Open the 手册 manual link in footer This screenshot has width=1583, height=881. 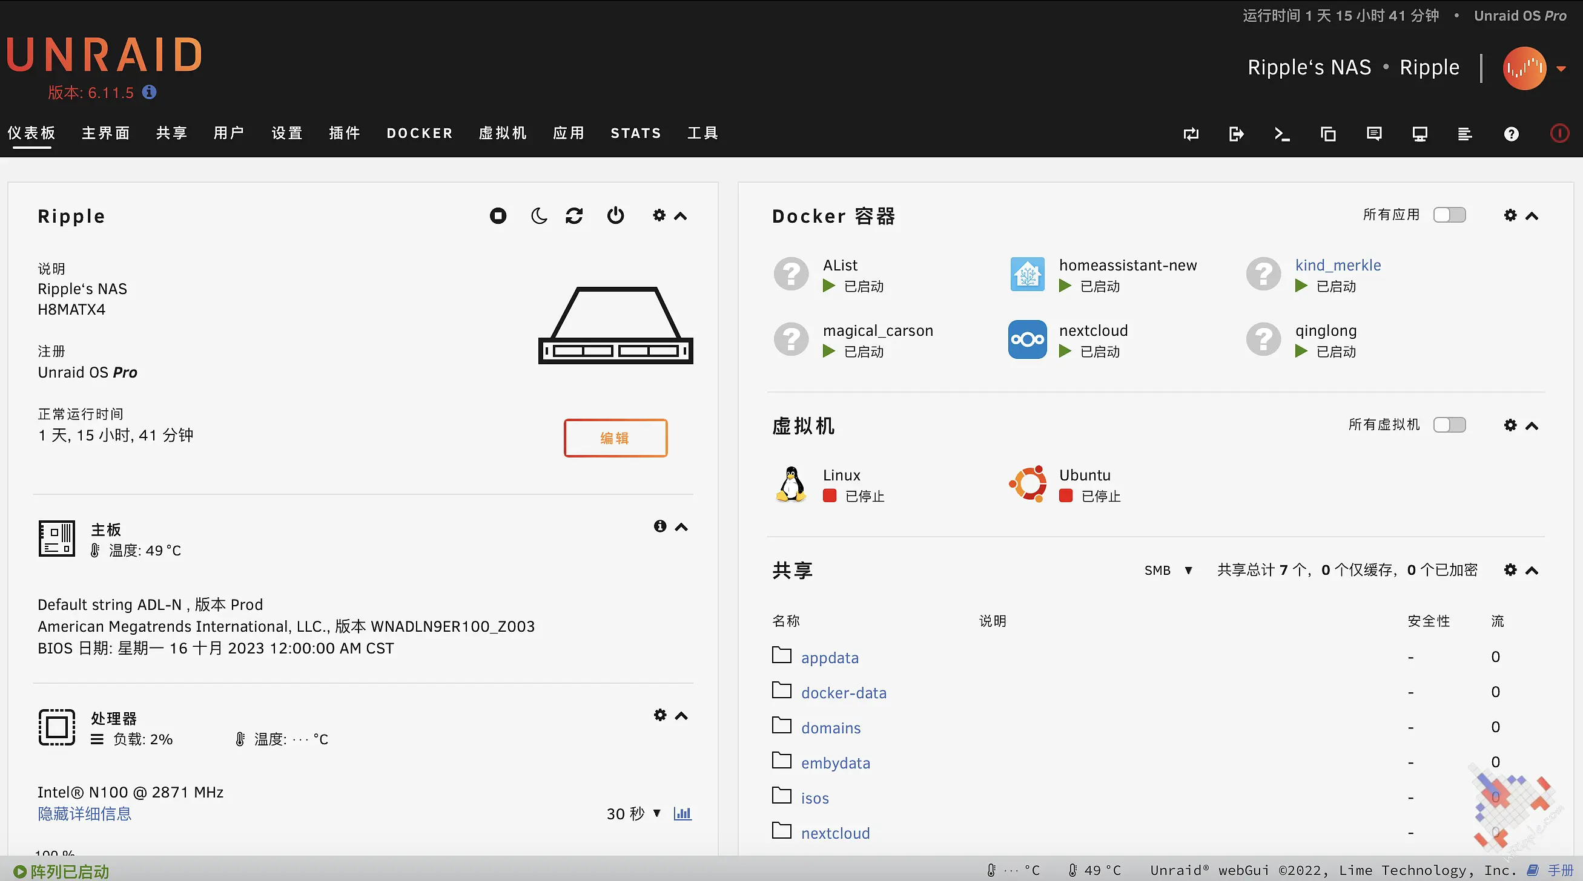pos(1559,871)
